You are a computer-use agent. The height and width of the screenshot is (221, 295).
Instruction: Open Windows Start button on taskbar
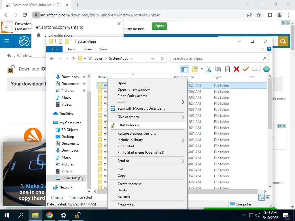7,215
